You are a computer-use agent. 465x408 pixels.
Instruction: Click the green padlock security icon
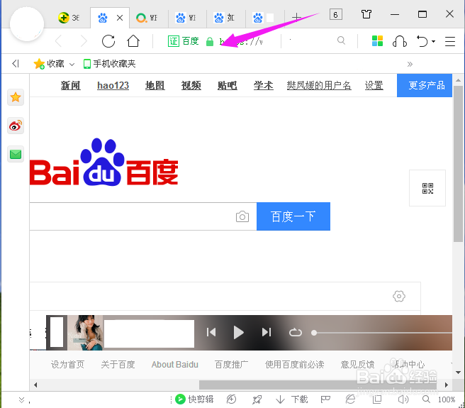click(x=210, y=41)
